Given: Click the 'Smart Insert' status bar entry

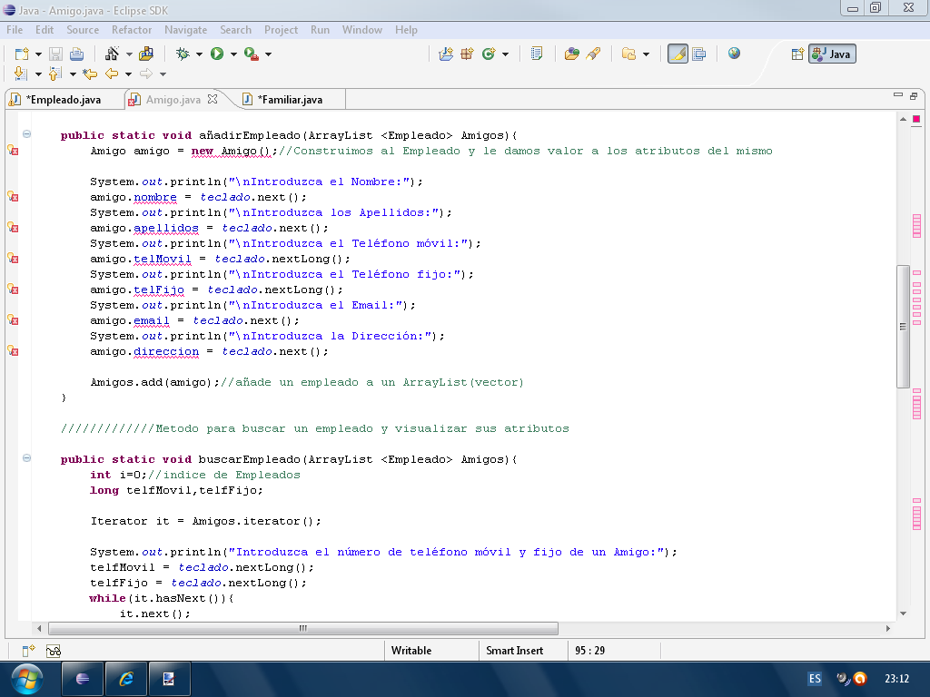Looking at the screenshot, I should (515, 651).
